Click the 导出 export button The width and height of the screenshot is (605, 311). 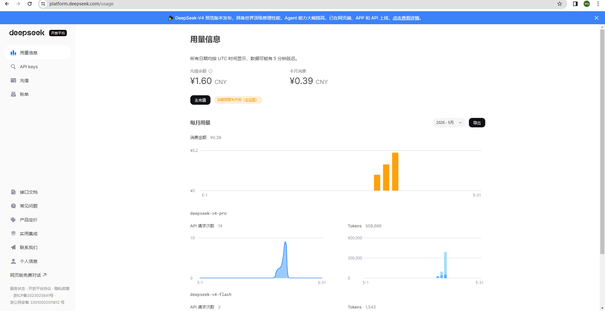[477, 123]
